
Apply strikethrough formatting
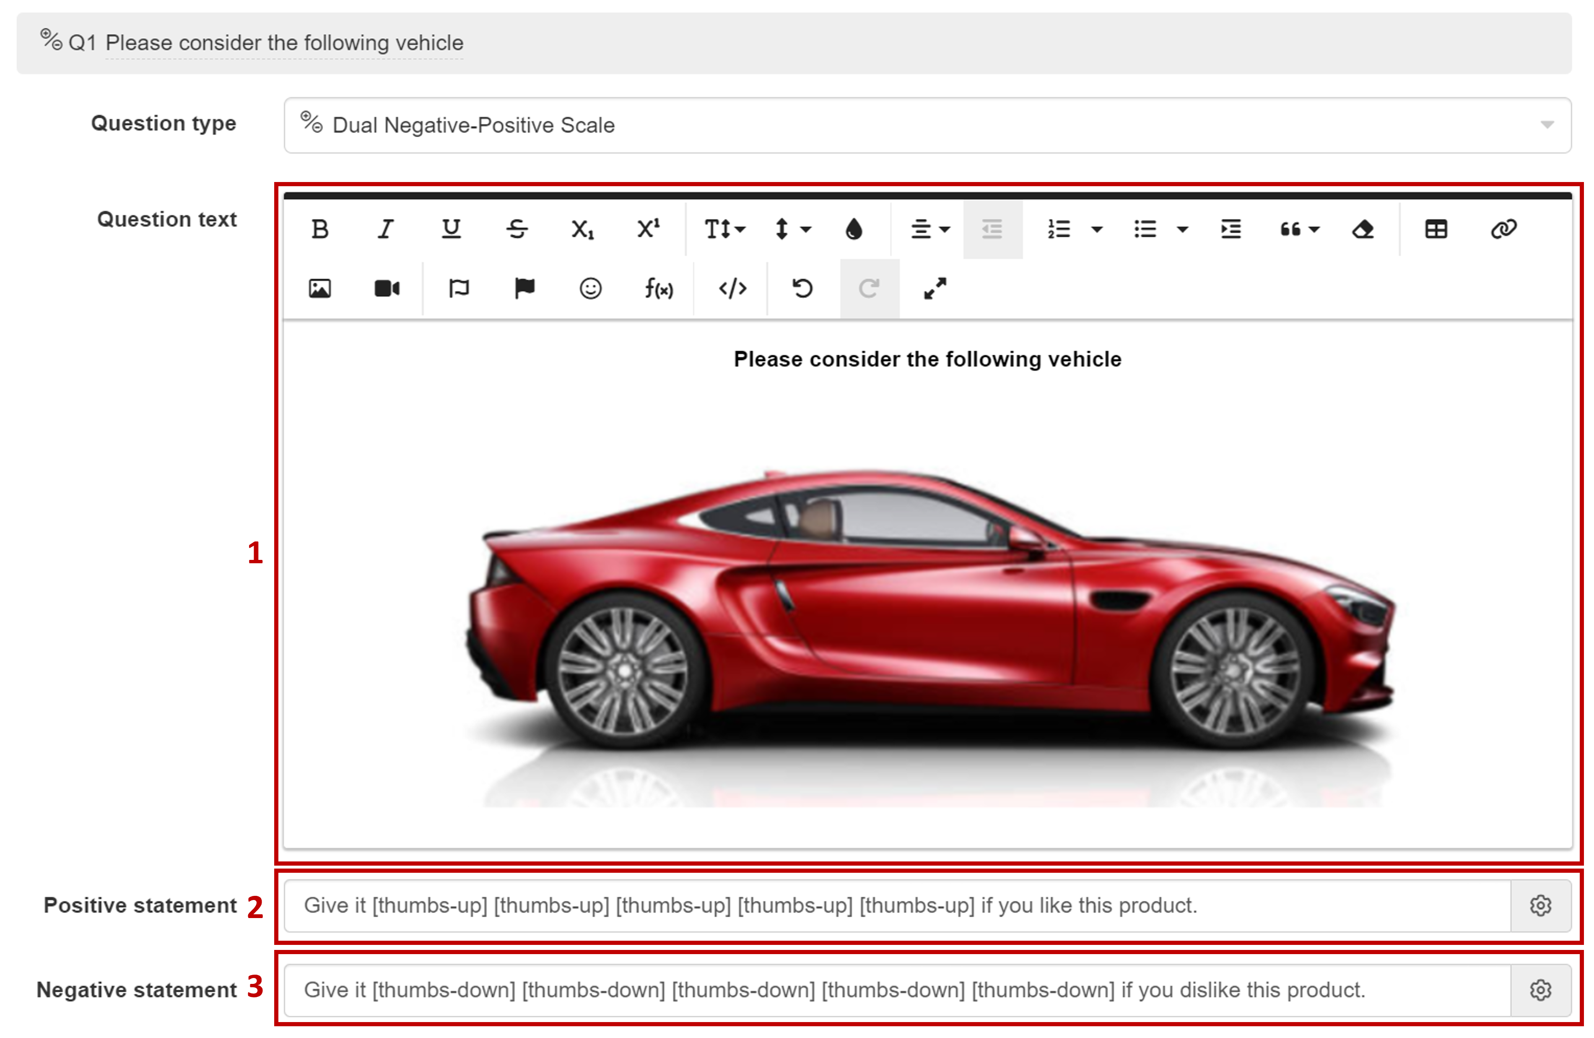[517, 230]
